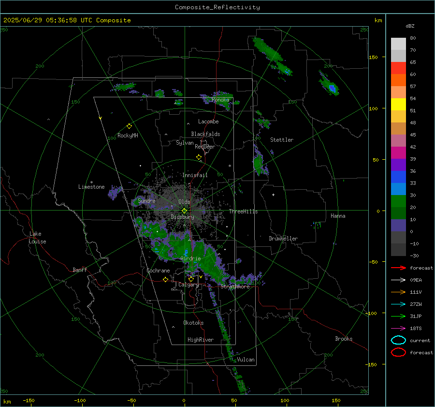
Task: Select the 65 dBZ red color swatch
Action: pyautogui.click(x=398, y=68)
